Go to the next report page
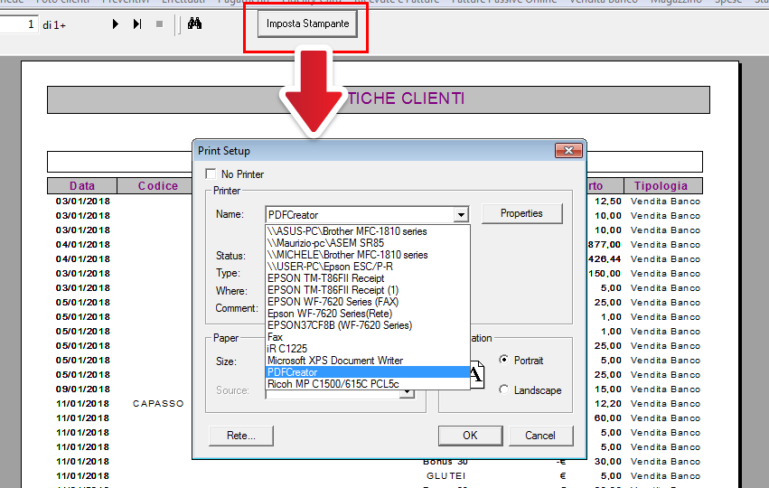 [116, 24]
